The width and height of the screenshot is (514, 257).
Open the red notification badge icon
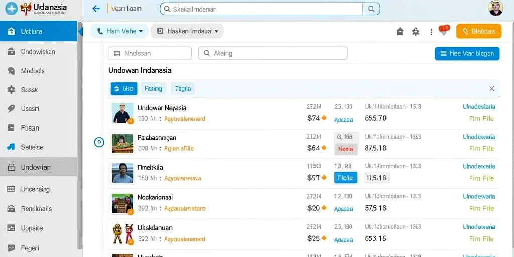444,30
